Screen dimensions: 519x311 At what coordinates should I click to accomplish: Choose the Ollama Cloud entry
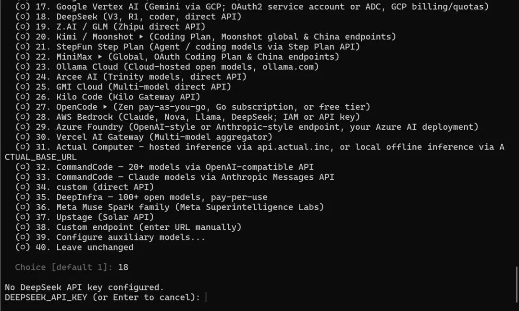coord(167,67)
